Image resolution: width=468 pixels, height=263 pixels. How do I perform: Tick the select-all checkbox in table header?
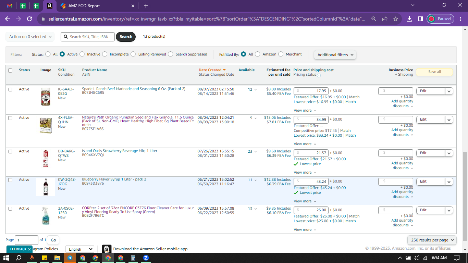coord(10,71)
